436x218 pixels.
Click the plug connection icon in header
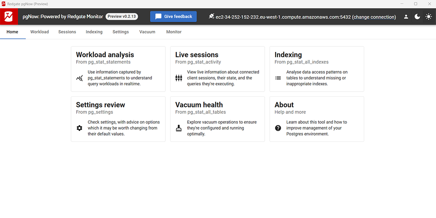click(x=211, y=17)
